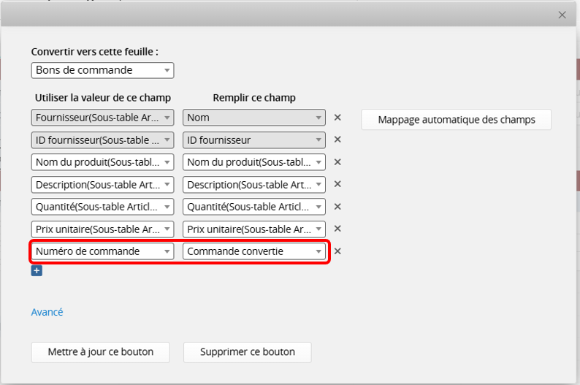
Task: Expand the Numéro de commande source dropdown
Action: click(x=102, y=251)
